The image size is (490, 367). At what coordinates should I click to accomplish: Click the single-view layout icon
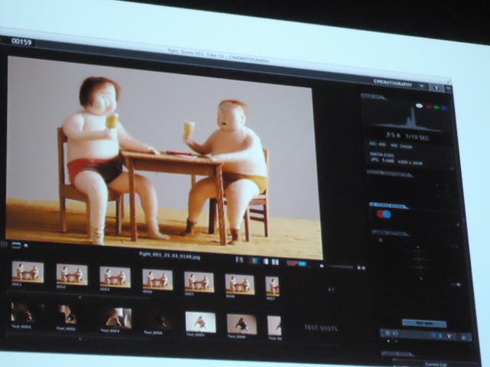(266, 261)
